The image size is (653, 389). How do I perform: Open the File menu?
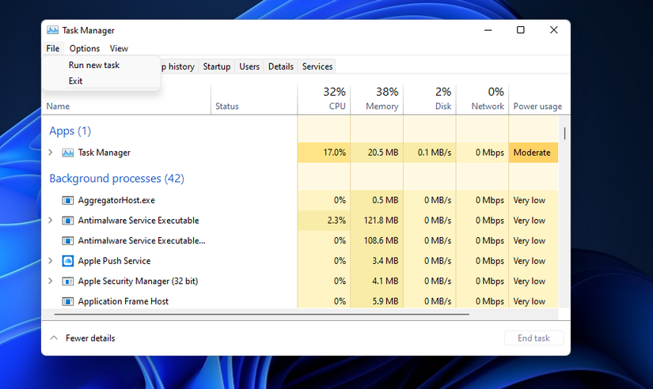pyautogui.click(x=53, y=48)
